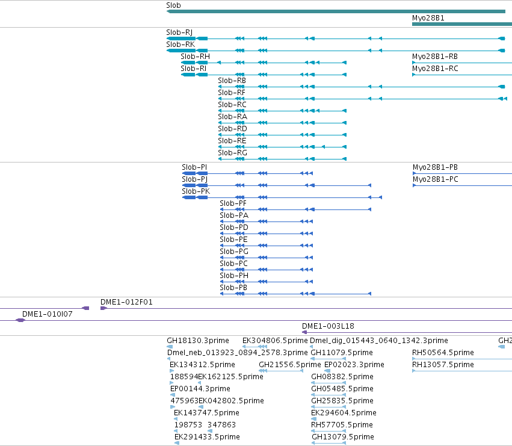The image size is (512, 446).
Task: Select transcript Slob-RA
Action: pos(232,117)
